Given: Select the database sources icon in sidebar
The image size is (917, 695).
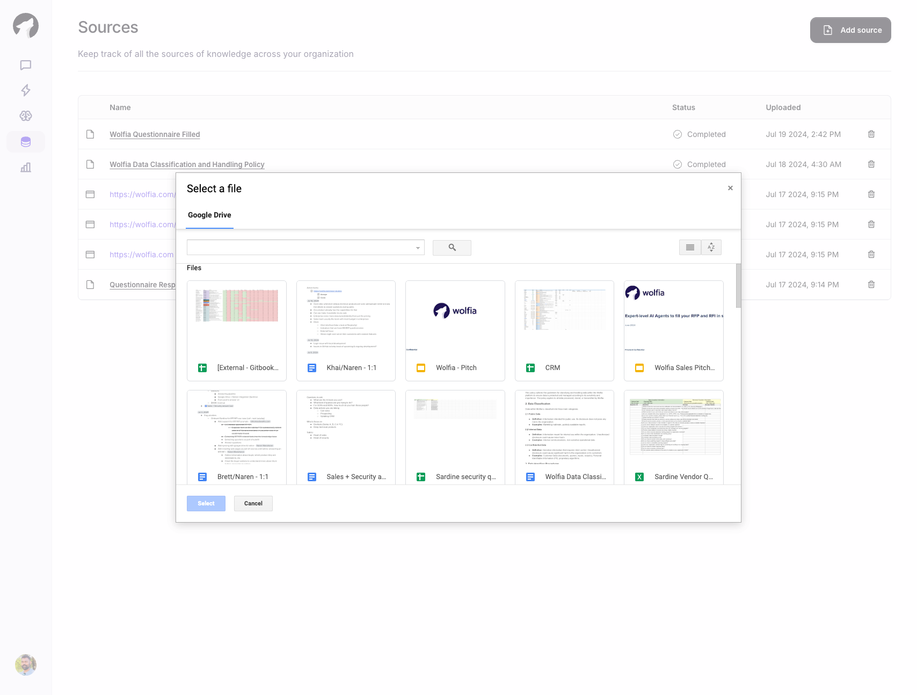Looking at the screenshot, I should (x=25, y=142).
